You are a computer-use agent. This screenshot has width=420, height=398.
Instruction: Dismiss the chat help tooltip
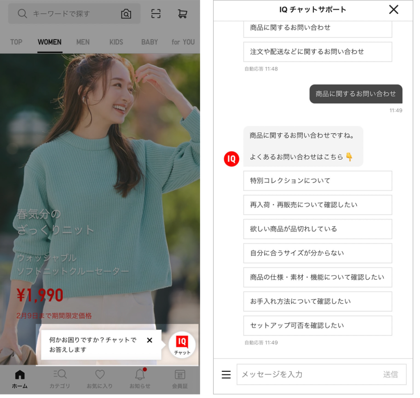coord(149,340)
